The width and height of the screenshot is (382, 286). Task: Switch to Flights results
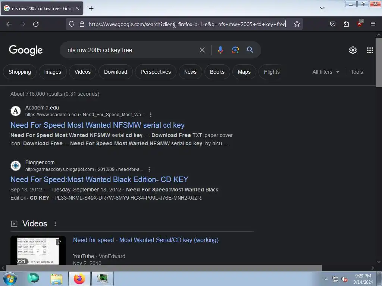pos(270,72)
